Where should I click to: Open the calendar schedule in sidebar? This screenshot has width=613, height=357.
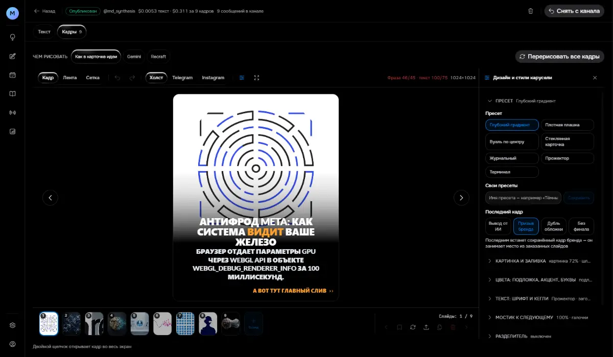pyautogui.click(x=12, y=75)
